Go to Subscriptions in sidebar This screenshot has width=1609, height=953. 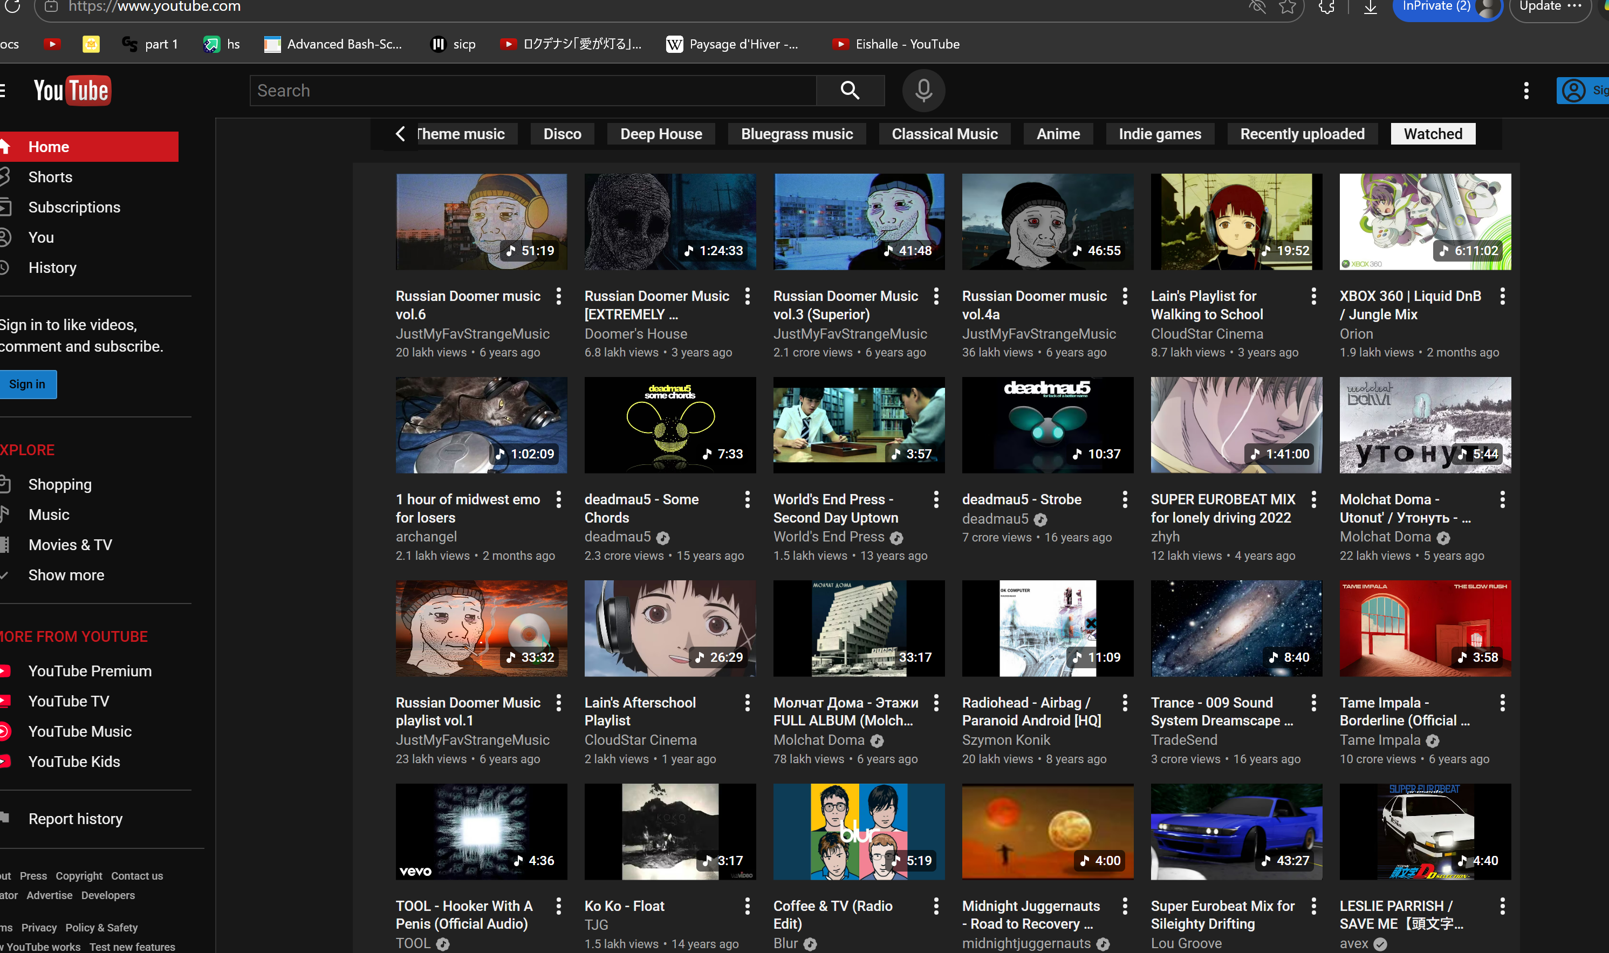click(x=74, y=208)
